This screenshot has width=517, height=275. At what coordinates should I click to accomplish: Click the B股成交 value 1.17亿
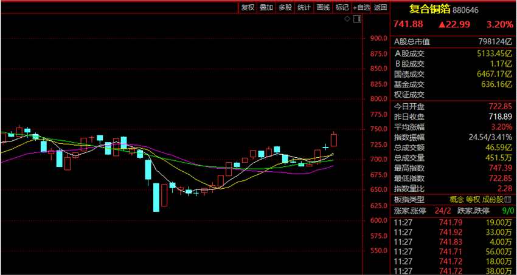click(x=502, y=64)
